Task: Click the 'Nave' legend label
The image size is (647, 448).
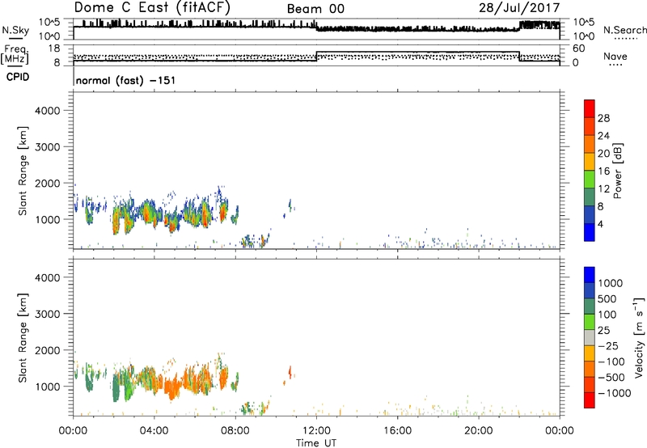Action: pyautogui.click(x=615, y=57)
